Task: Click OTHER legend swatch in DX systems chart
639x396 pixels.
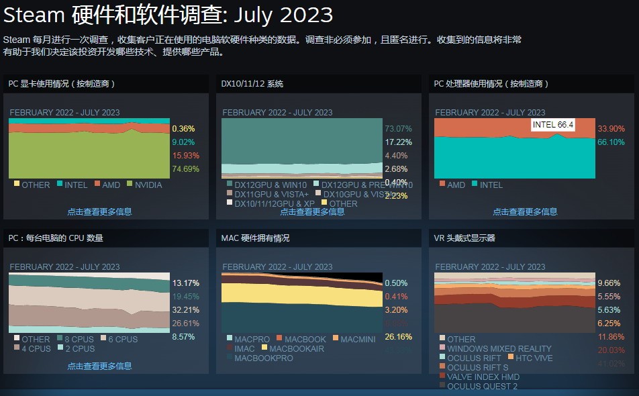Action: pos(324,202)
